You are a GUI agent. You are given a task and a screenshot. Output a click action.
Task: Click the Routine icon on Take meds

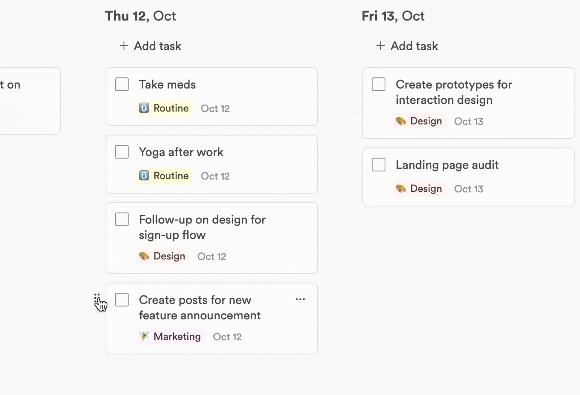coord(144,108)
